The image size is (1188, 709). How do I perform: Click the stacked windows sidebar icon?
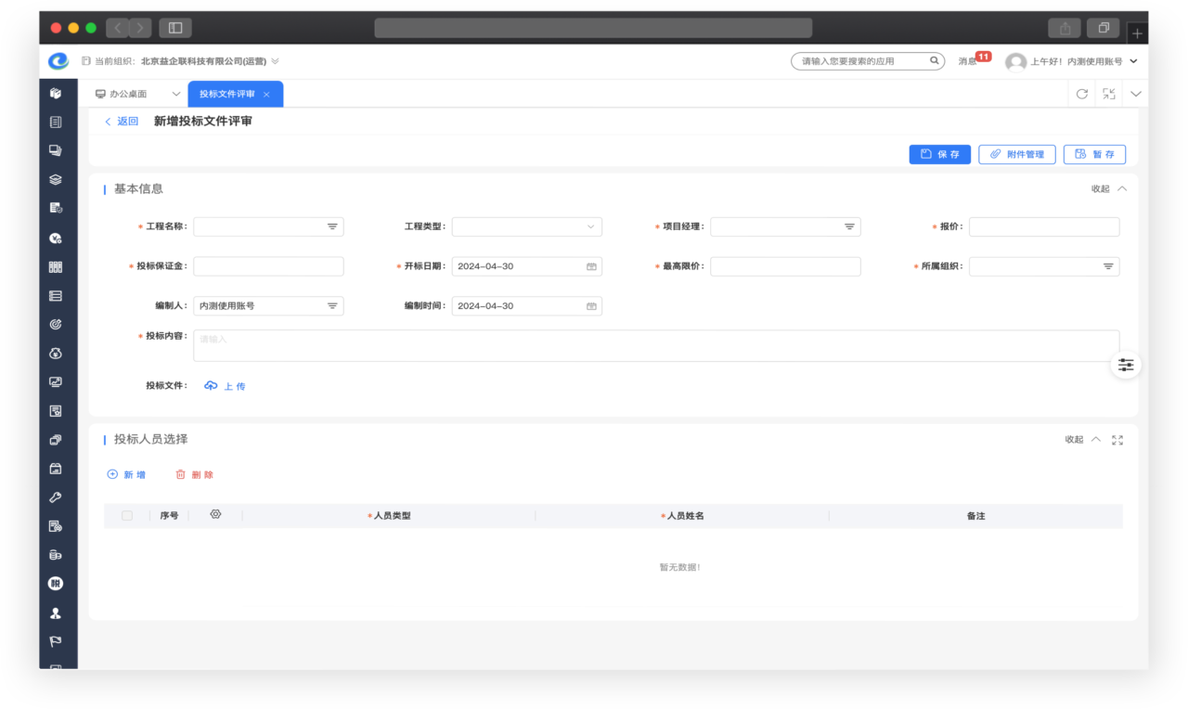[x=56, y=440]
